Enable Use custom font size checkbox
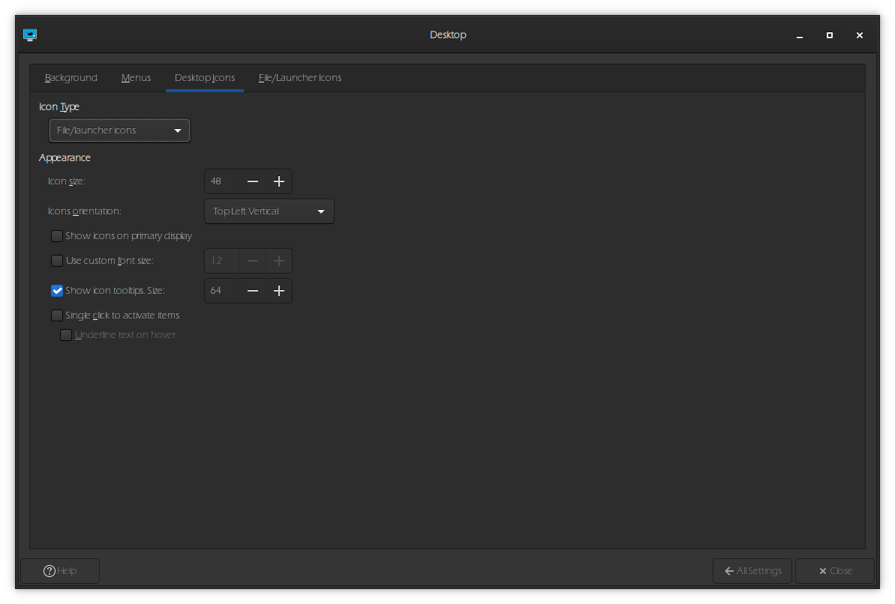 click(57, 261)
